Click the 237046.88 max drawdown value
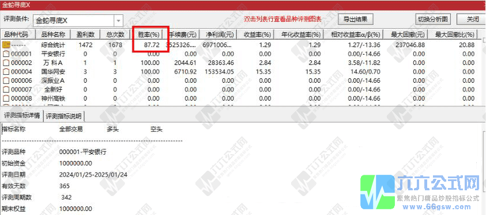 tap(410, 45)
